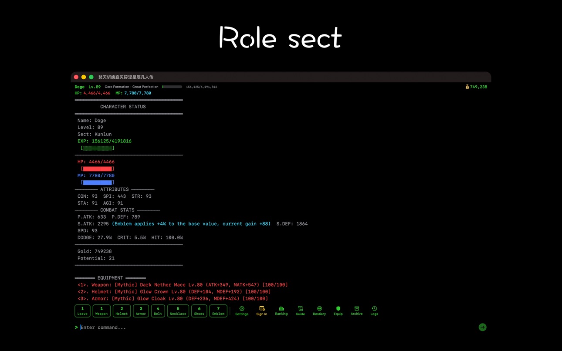562x351 pixels.
Task: Click the 156,125/4,191,816 EXP counter in header
Action: coord(201,87)
